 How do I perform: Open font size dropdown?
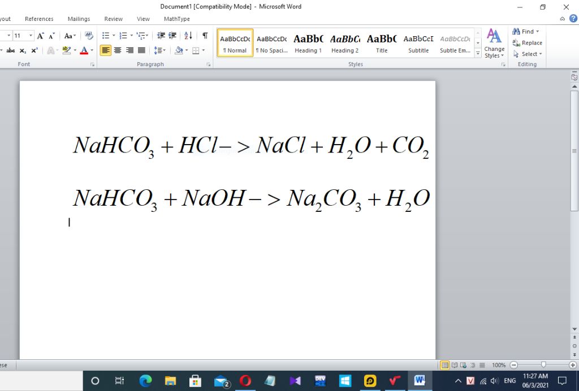point(31,36)
